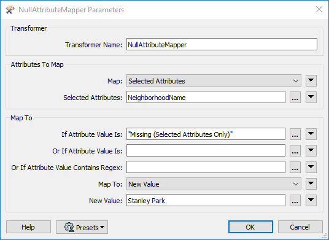Open the Help button
Image resolution: width=329 pixels, height=240 pixels.
pyautogui.click(x=28, y=227)
